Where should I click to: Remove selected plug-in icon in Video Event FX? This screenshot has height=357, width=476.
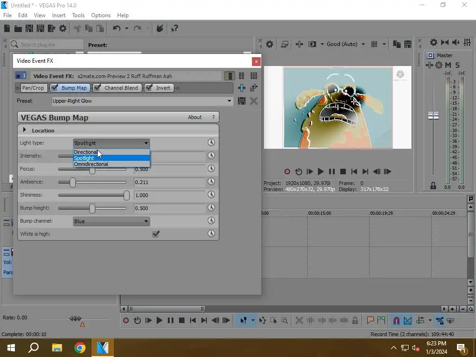pos(254,88)
